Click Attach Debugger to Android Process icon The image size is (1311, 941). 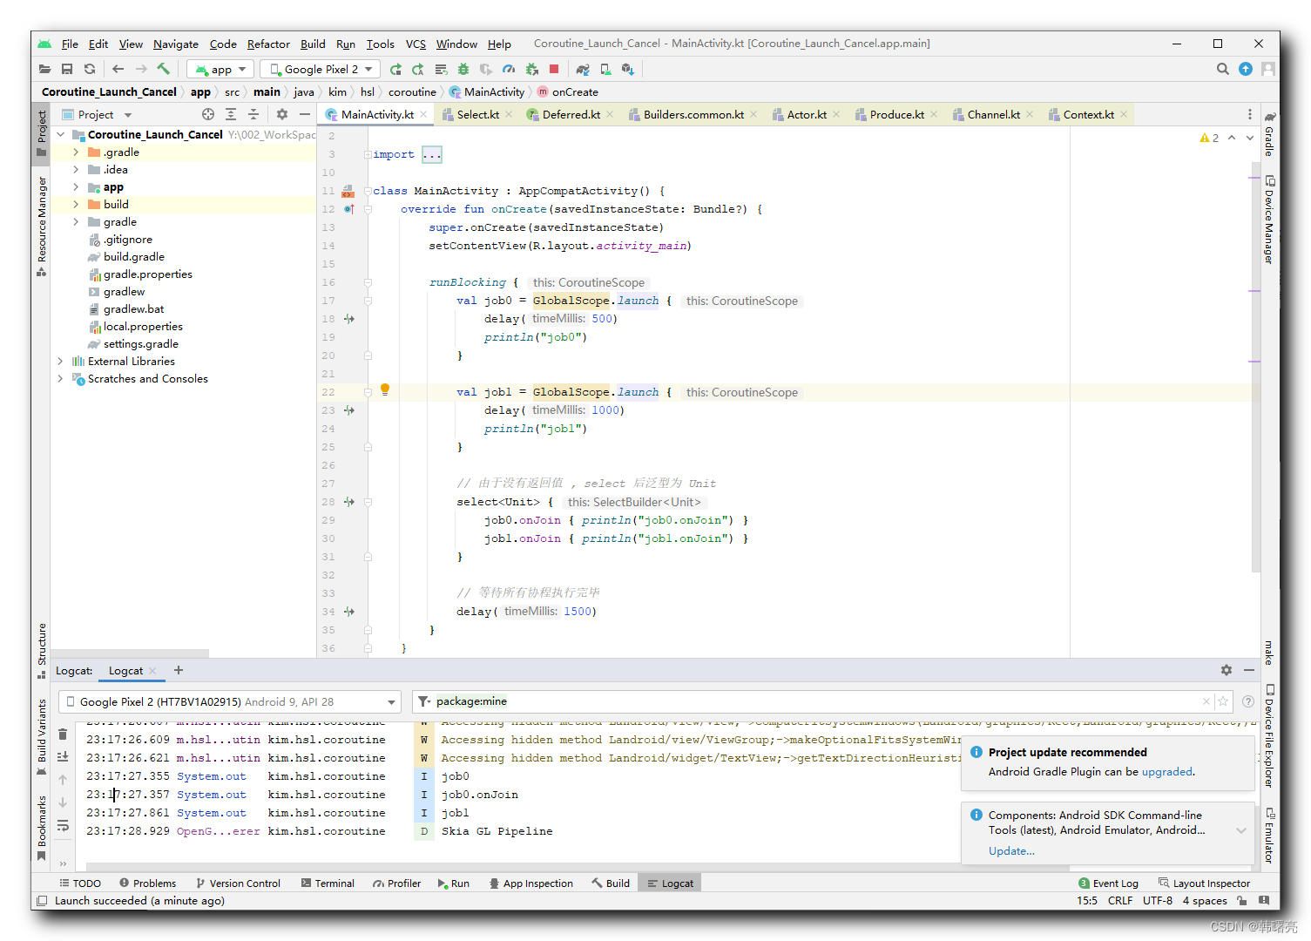point(531,69)
